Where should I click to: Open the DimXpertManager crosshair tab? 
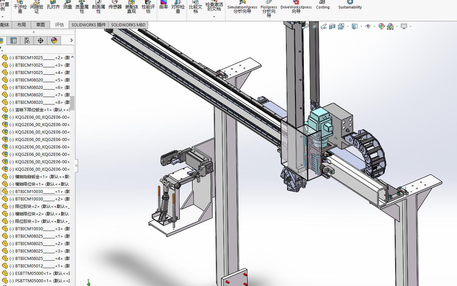point(41,41)
